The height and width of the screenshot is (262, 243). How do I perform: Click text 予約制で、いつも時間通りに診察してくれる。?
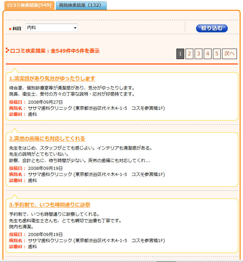click(x=54, y=214)
